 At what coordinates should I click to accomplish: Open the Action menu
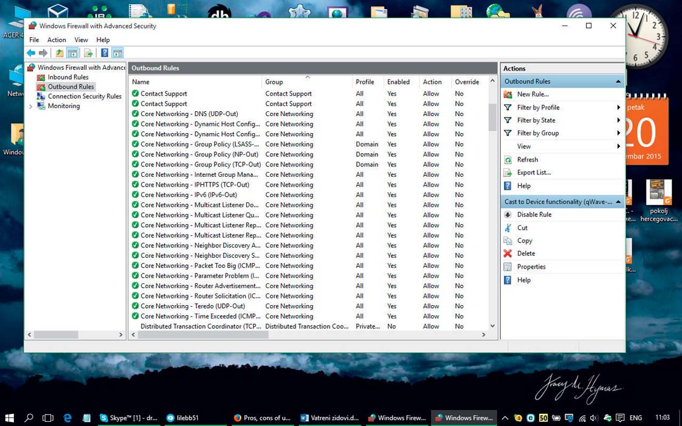pos(57,40)
